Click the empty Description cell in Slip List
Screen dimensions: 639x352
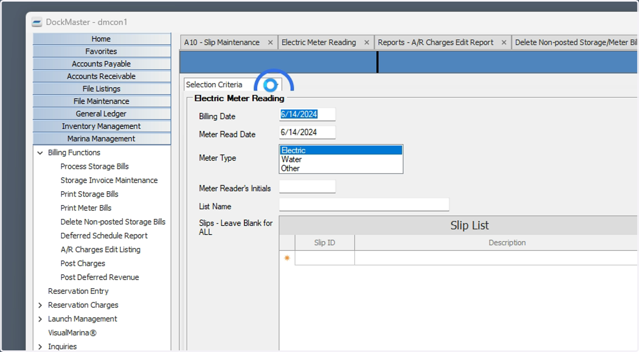pos(496,258)
